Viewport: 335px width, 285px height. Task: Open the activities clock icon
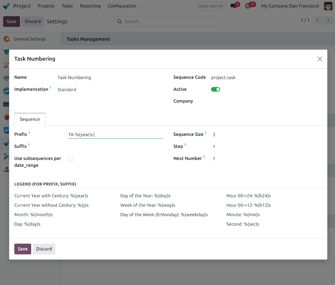248,6
